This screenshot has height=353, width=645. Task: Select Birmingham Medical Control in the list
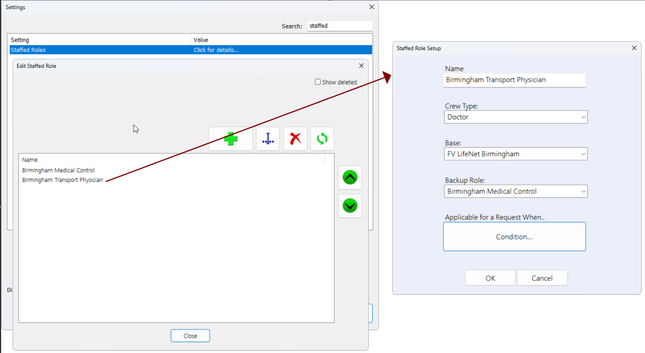coord(58,170)
